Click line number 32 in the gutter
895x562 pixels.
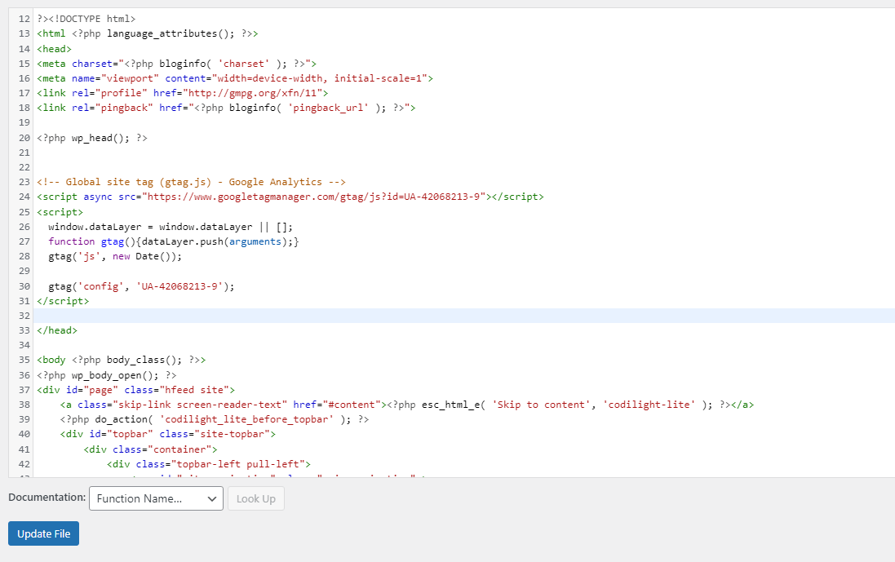(x=24, y=316)
